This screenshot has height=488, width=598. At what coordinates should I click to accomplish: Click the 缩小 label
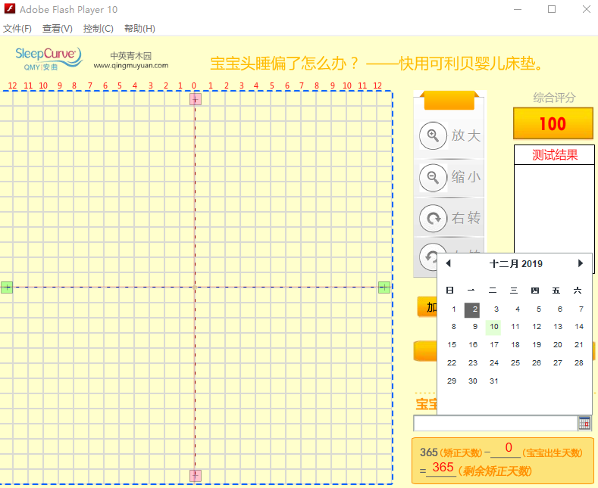pyautogui.click(x=466, y=177)
